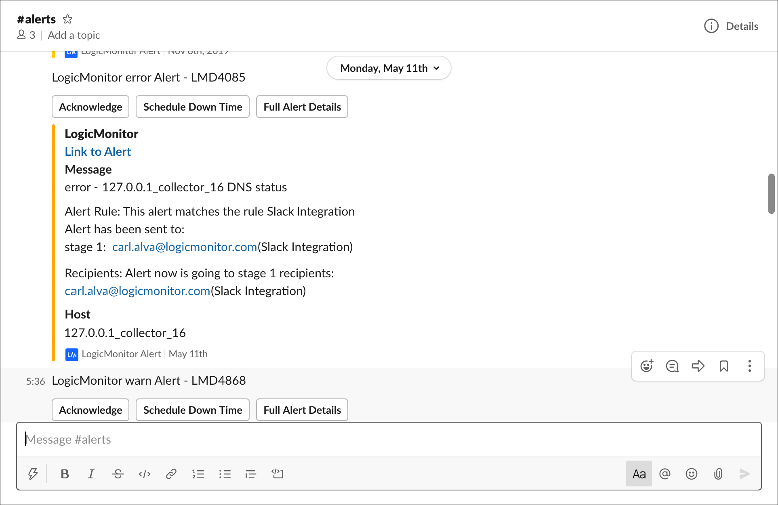Image resolution: width=778 pixels, height=505 pixels.
Task: Star the #alerts channel
Action: tap(67, 19)
